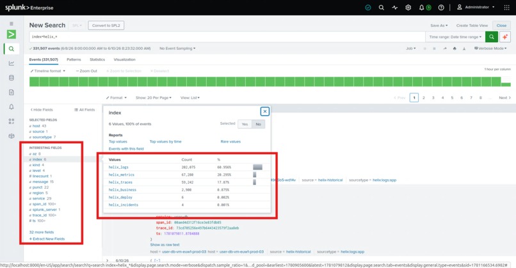Open Settings gear icon in top bar

(408, 7)
